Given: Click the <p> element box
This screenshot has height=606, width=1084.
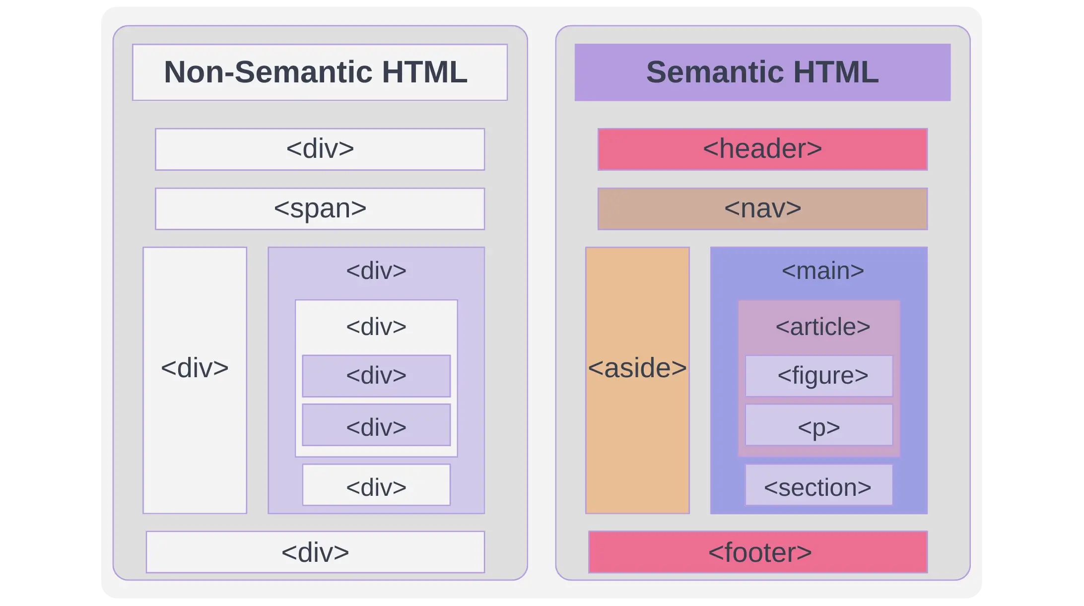Looking at the screenshot, I should point(819,425).
